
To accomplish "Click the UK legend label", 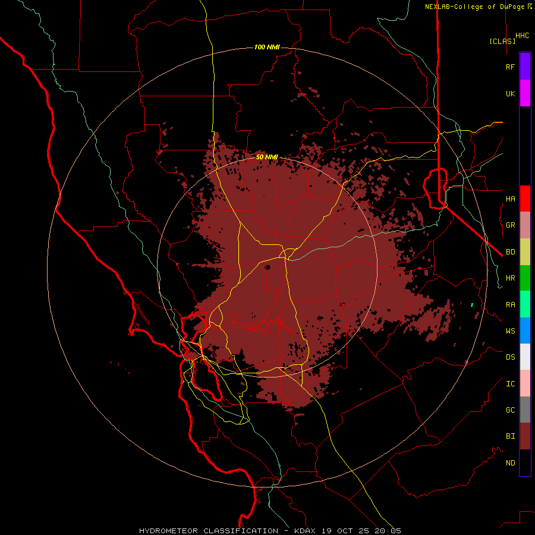I will click(x=510, y=93).
